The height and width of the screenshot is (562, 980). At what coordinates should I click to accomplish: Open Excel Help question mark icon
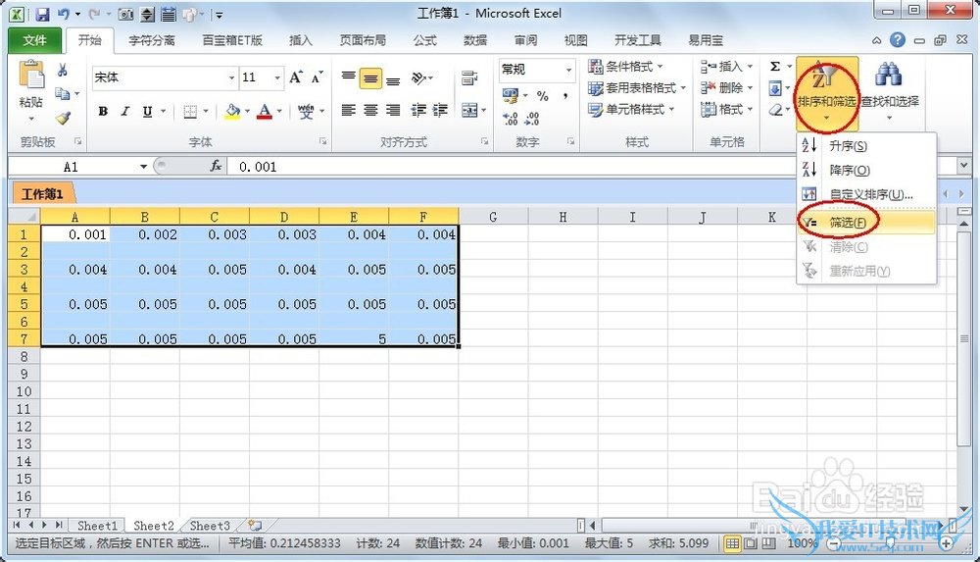pyautogui.click(x=898, y=40)
